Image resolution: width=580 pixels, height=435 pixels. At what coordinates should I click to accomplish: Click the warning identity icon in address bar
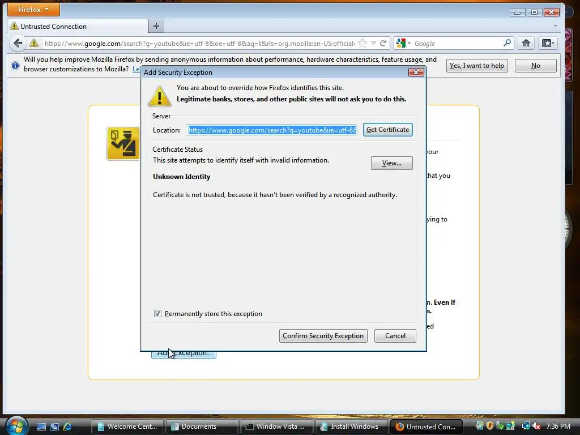(34, 43)
